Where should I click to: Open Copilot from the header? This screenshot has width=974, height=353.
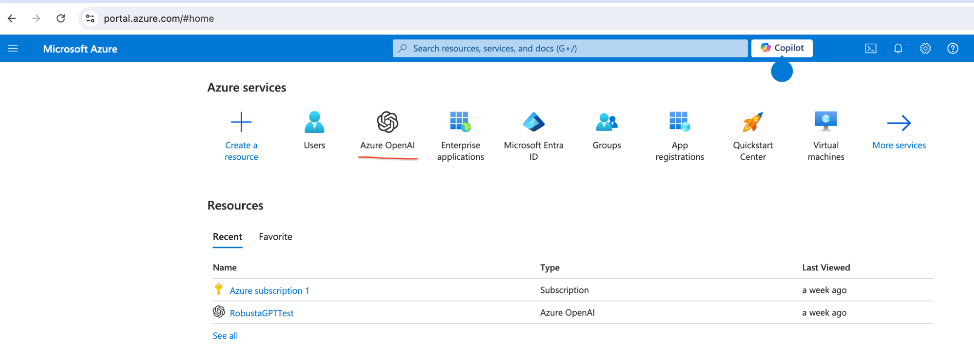(782, 48)
